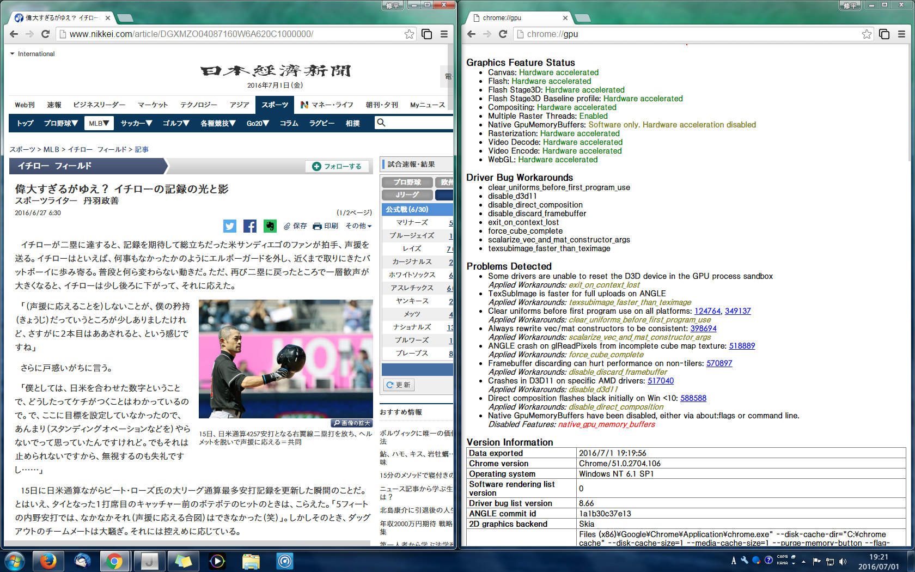Save article with 保存 clip icon
Viewport: 915px width, 572px height.
[x=295, y=226]
